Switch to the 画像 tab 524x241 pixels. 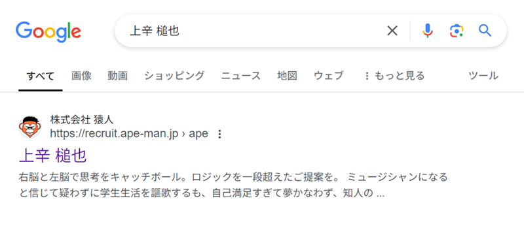81,76
